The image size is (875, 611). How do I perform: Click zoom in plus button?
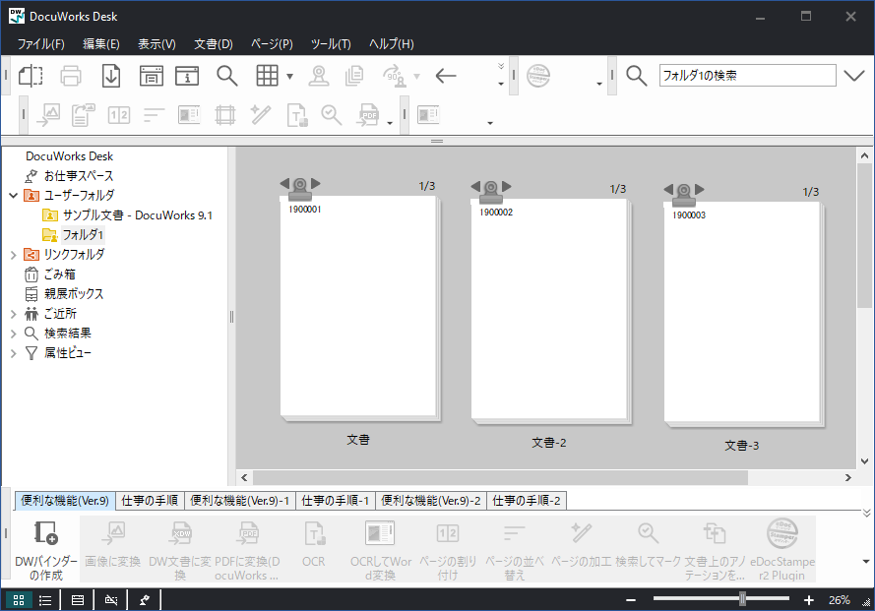[809, 600]
